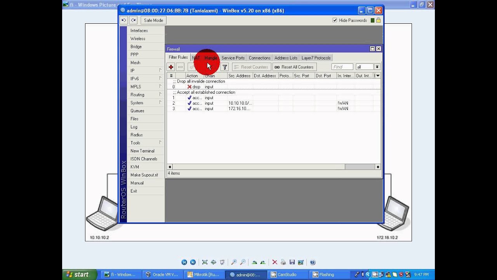
Task: Open Layer7 Protocols tab
Action: [x=316, y=58]
